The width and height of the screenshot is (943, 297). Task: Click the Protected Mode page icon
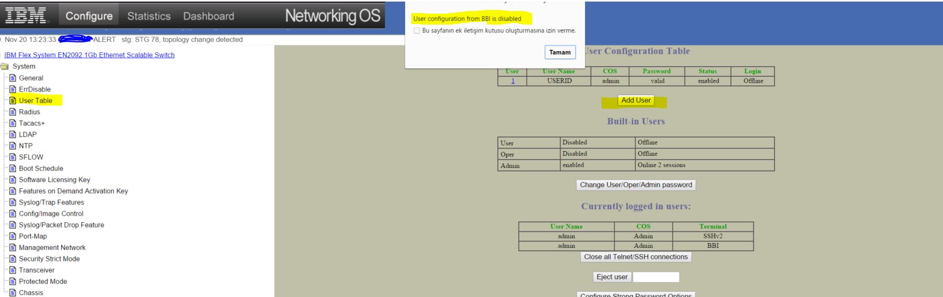pyautogui.click(x=13, y=281)
